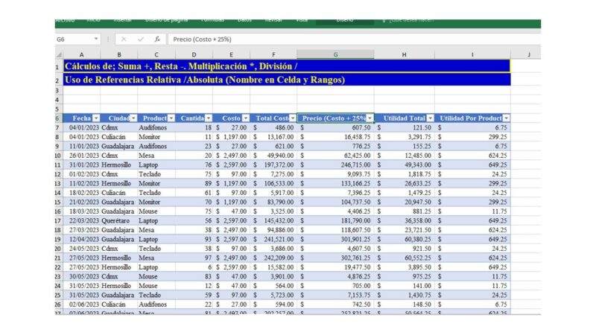Screen dimensions: 596x335
Task: Select column I header
Action: click(472, 54)
